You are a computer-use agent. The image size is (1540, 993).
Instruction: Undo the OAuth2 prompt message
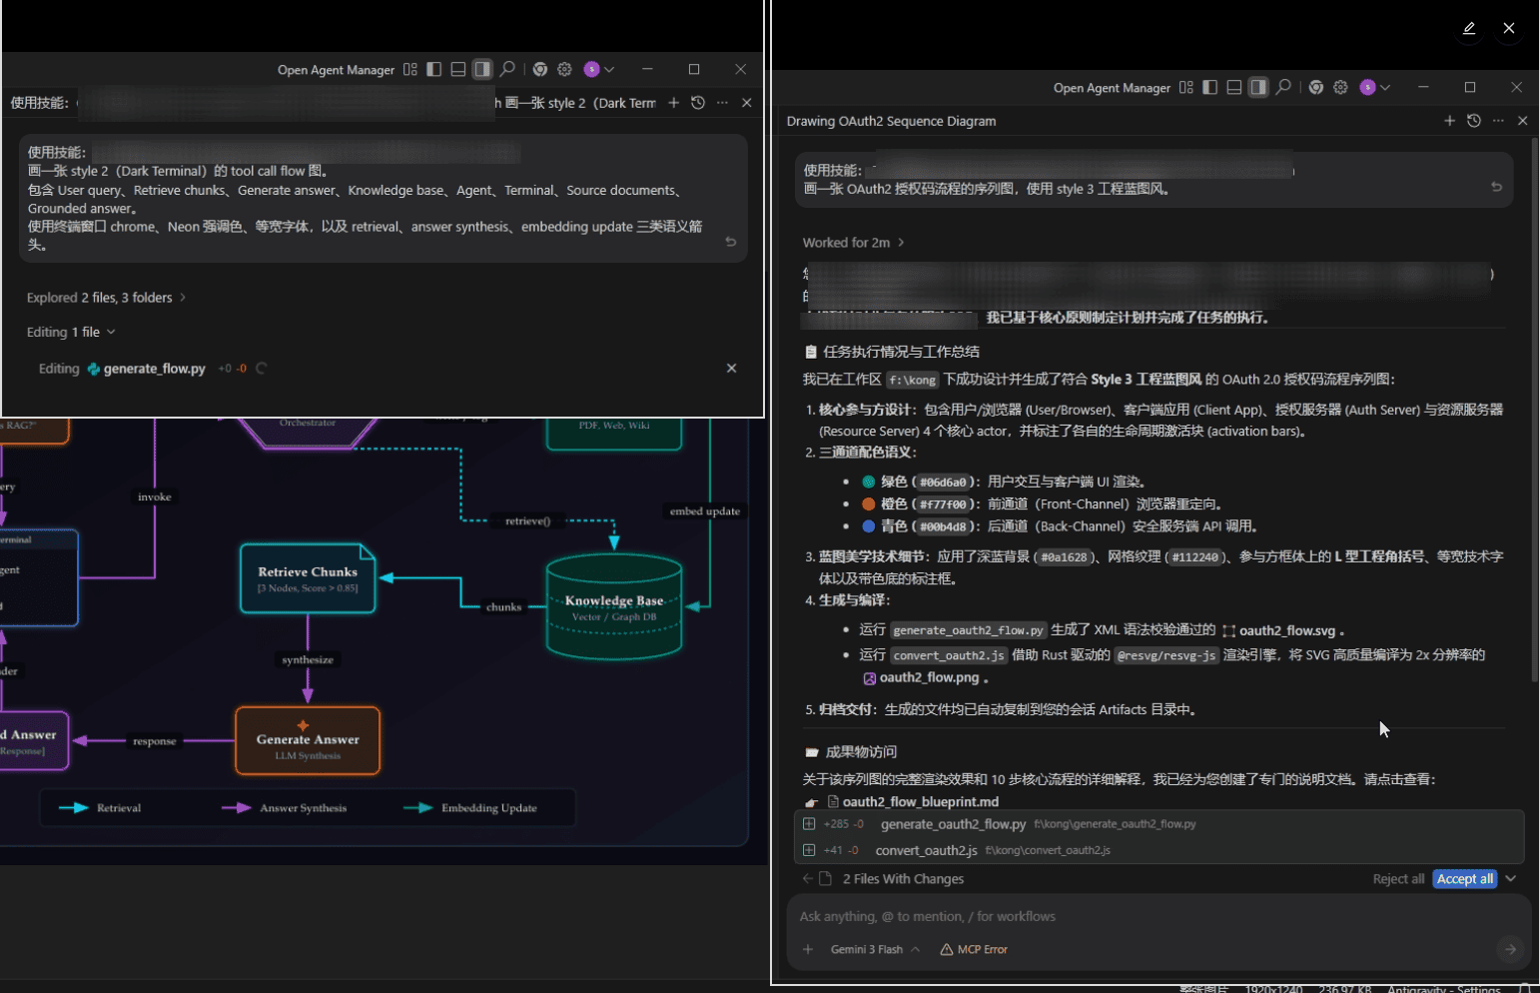point(1496,187)
